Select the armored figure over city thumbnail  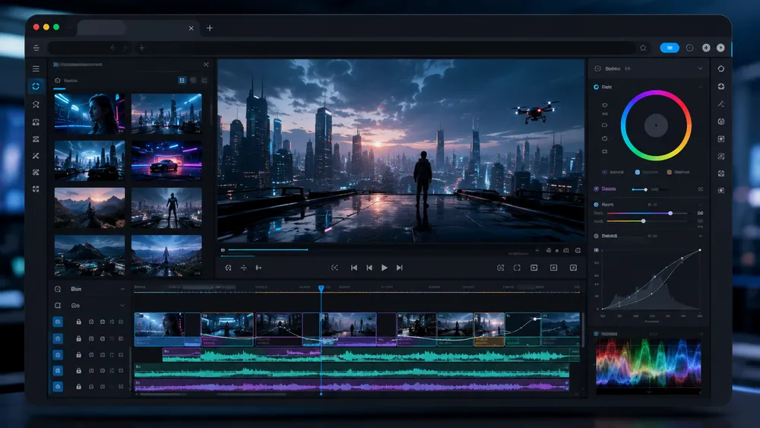(166, 208)
